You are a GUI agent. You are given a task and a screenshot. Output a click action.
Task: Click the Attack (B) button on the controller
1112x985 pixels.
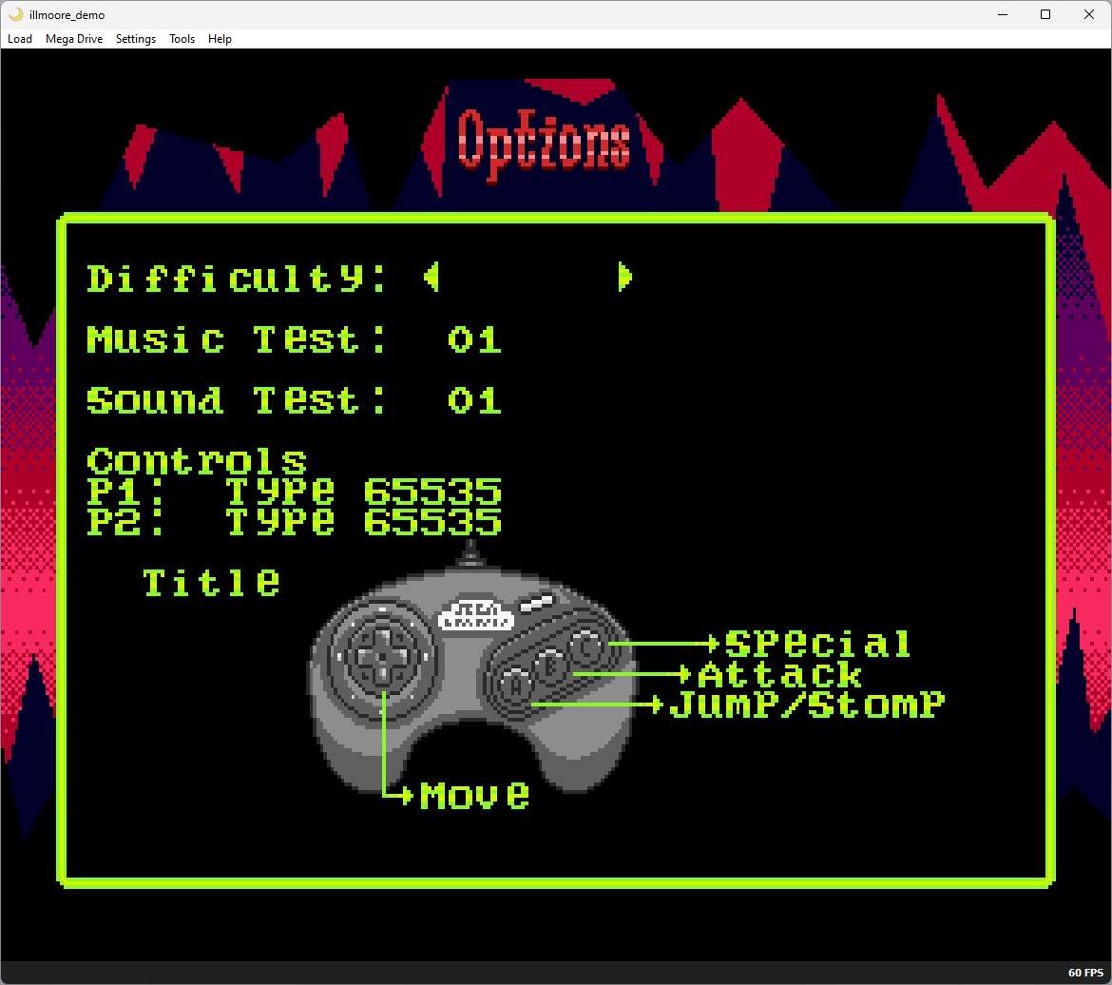[551, 666]
